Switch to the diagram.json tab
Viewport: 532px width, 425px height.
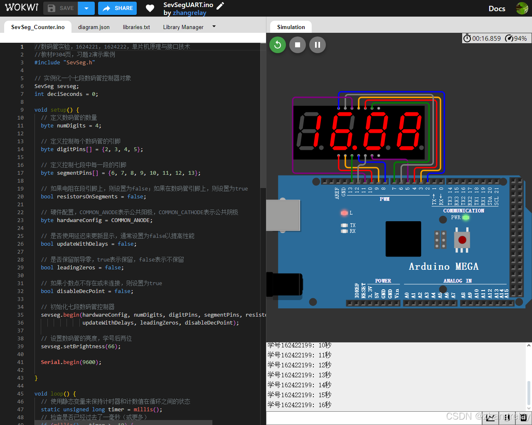pos(94,27)
